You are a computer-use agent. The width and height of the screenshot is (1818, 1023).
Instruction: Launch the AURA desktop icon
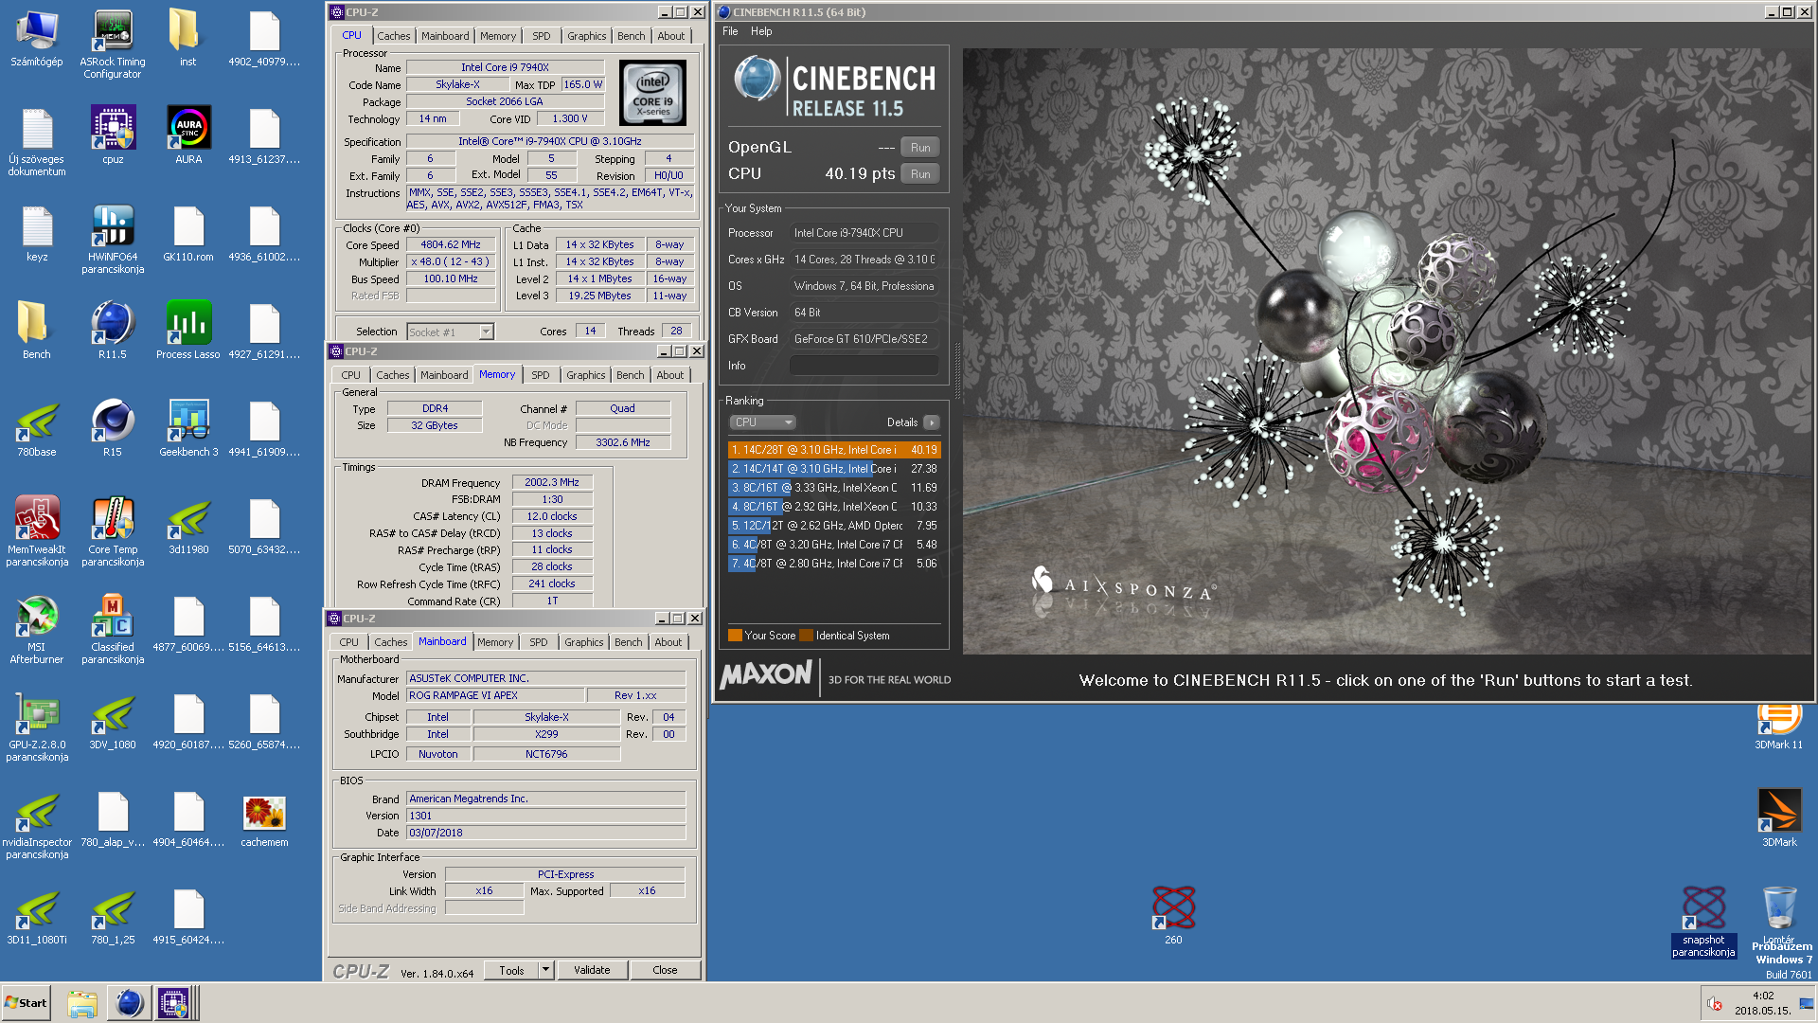pos(188,135)
